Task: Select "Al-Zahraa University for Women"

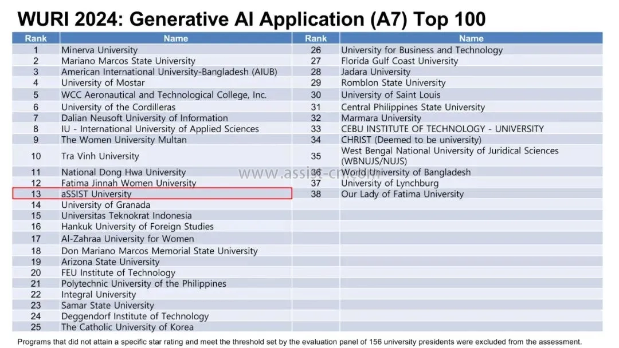Action: [x=127, y=239]
